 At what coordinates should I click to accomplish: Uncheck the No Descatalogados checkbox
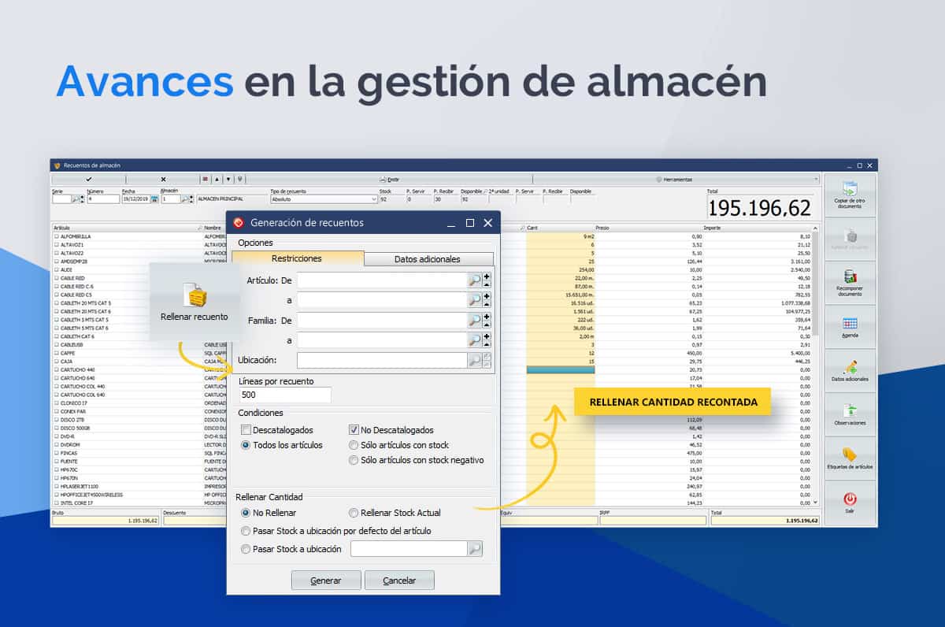pyautogui.click(x=354, y=430)
